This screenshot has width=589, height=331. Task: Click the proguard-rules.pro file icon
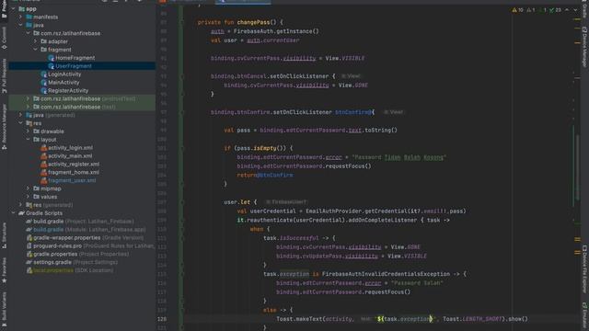click(x=29, y=245)
